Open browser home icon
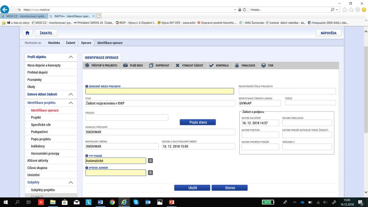 345,10
